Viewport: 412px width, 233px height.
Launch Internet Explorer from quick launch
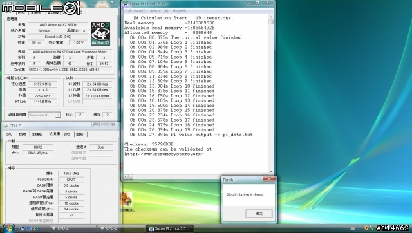pos(36,228)
